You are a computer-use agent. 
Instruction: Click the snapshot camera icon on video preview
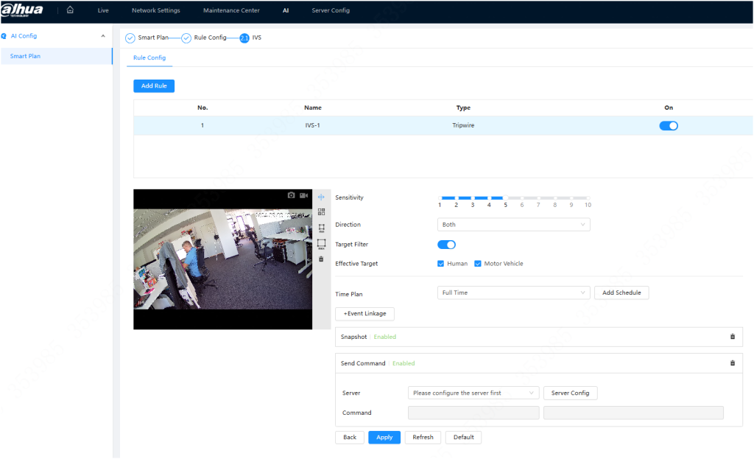pos(292,195)
